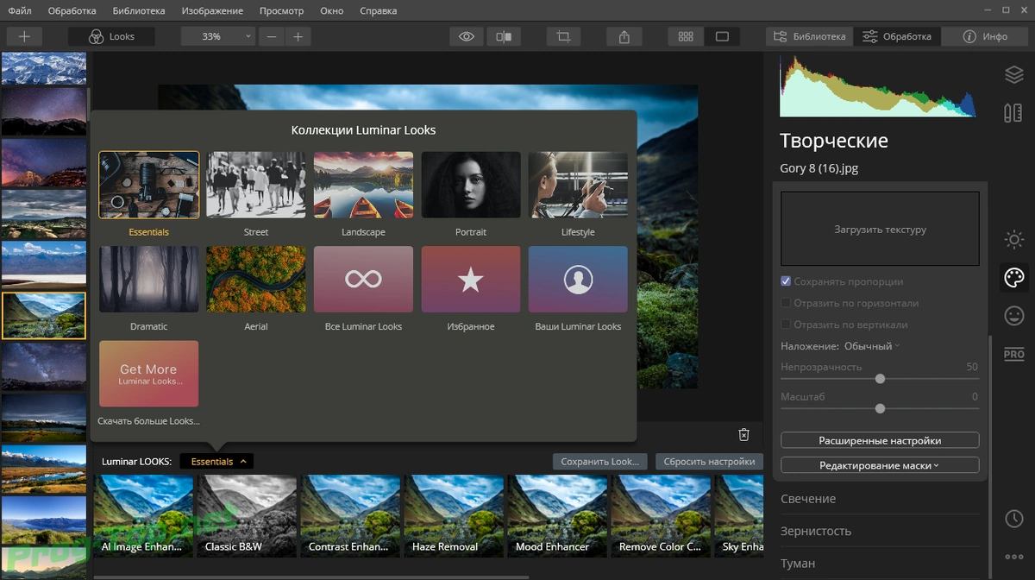Open the Portrait face icon tools
The image size is (1035, 580).
click(x=1013, y=315)
